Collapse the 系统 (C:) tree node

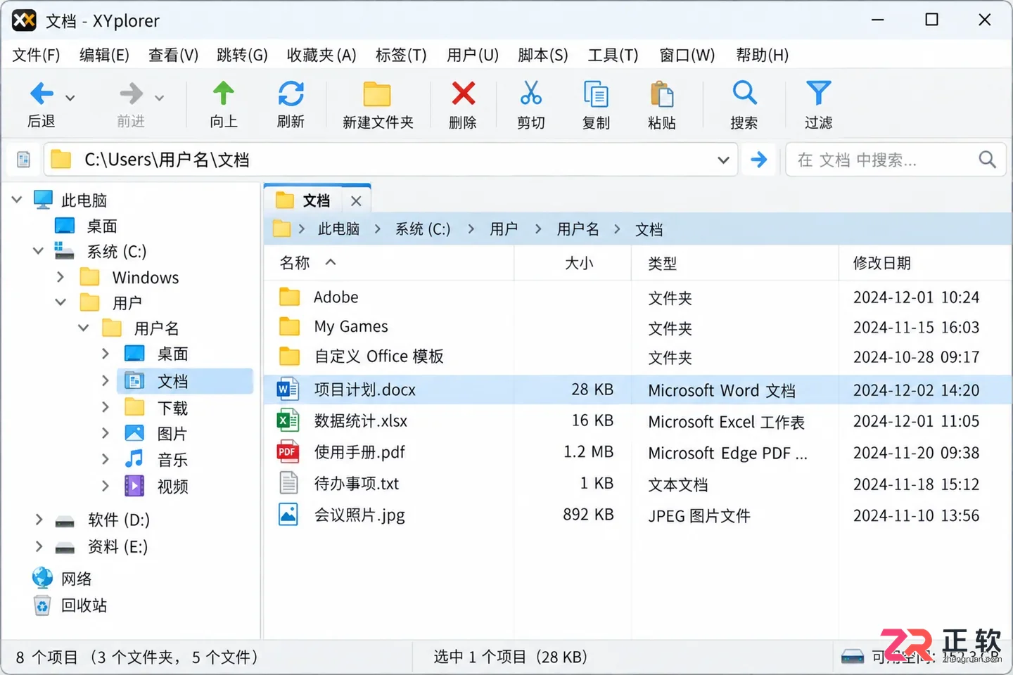pos(38,251)
